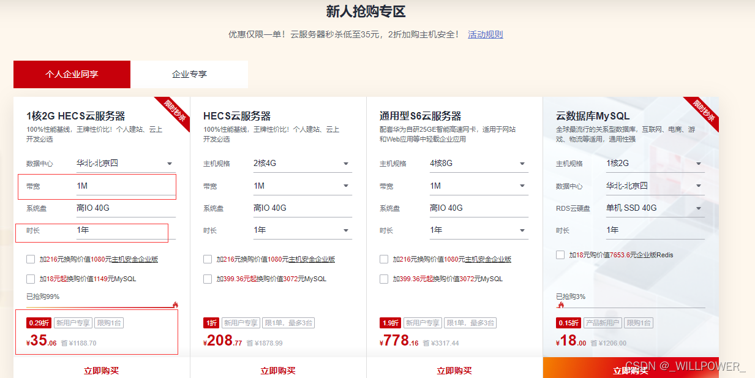Open the 活动规则 link
Image resolution: width=755 pixels, height=378 pixels.
(486, 34)
